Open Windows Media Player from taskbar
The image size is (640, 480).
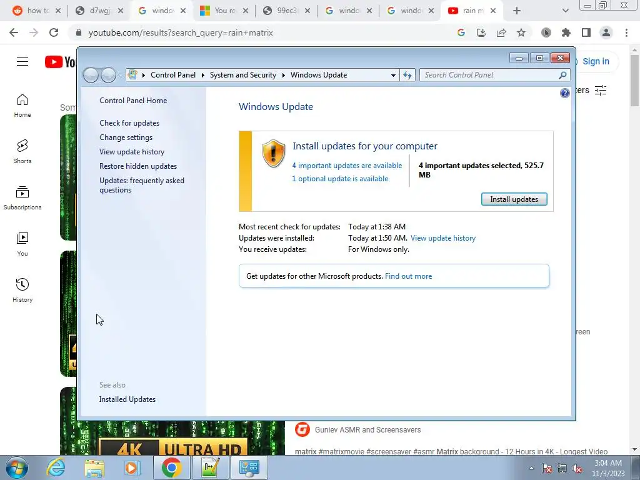coord(132,467)
